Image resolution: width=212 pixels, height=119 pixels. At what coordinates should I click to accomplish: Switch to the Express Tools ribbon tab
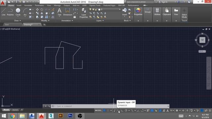(x=95, y=5)
